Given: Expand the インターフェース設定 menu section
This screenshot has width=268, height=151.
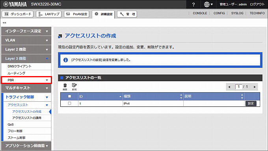Looking at the screenshot, I should [26, 31].
